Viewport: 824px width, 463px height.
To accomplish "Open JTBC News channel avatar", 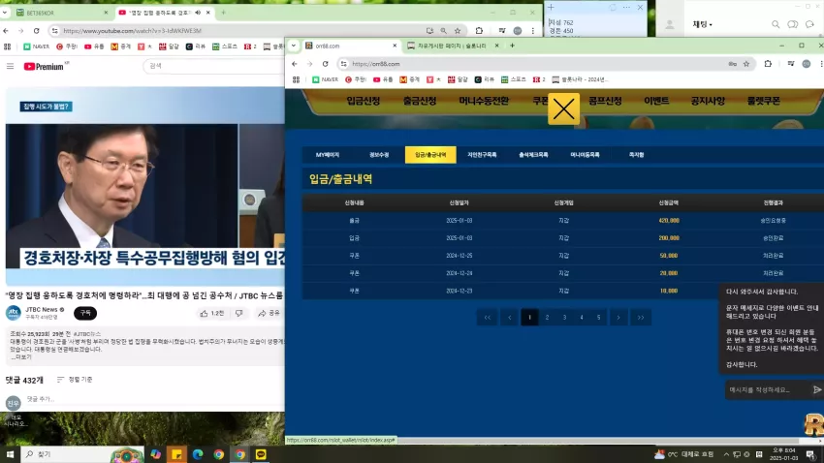I will (x=14, y=313).
